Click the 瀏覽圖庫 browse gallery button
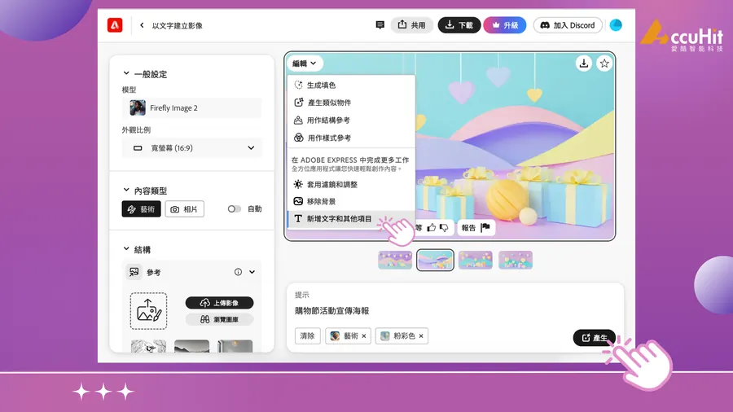 click(219, 319)
